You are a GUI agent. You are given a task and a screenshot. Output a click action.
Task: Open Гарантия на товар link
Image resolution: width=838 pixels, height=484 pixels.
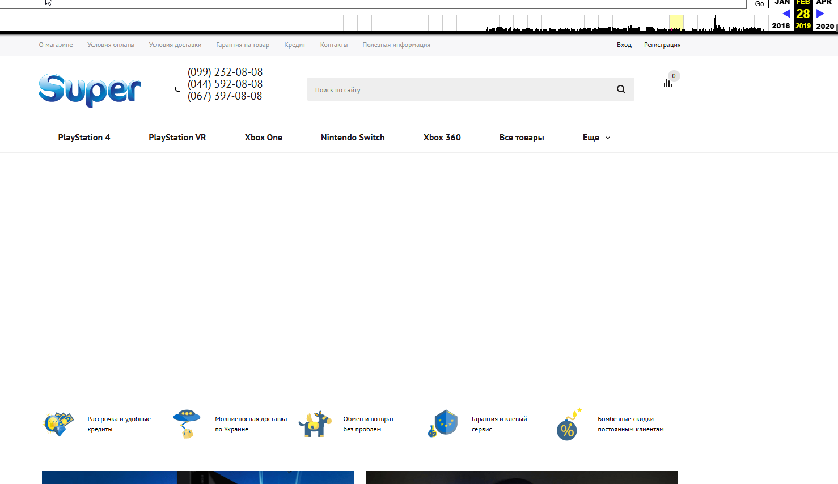[243, 45]
